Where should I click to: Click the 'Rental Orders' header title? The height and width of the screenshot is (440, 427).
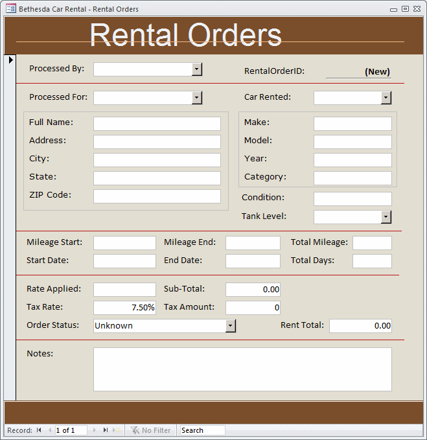point(185,35)
